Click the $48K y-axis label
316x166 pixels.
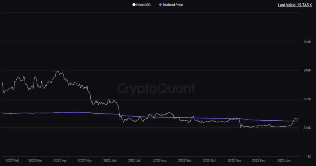pyautogui.click(x=307, y=71)
